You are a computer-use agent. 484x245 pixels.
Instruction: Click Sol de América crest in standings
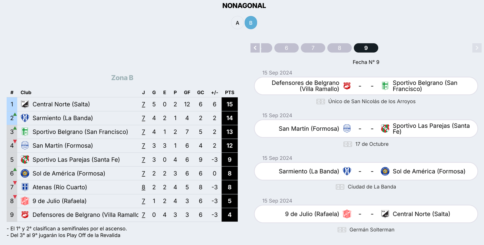coord(25,173)
